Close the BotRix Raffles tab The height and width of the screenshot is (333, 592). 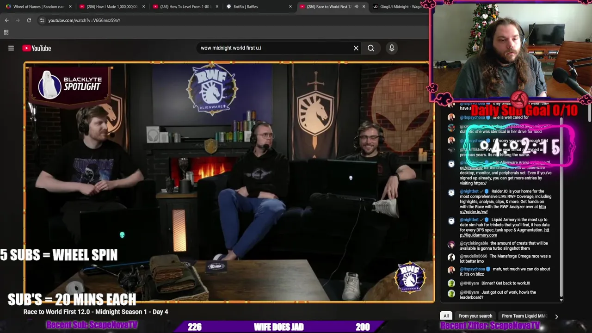click(x=290, y=6)
